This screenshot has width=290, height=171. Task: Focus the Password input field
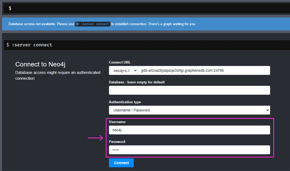point(189,150)
